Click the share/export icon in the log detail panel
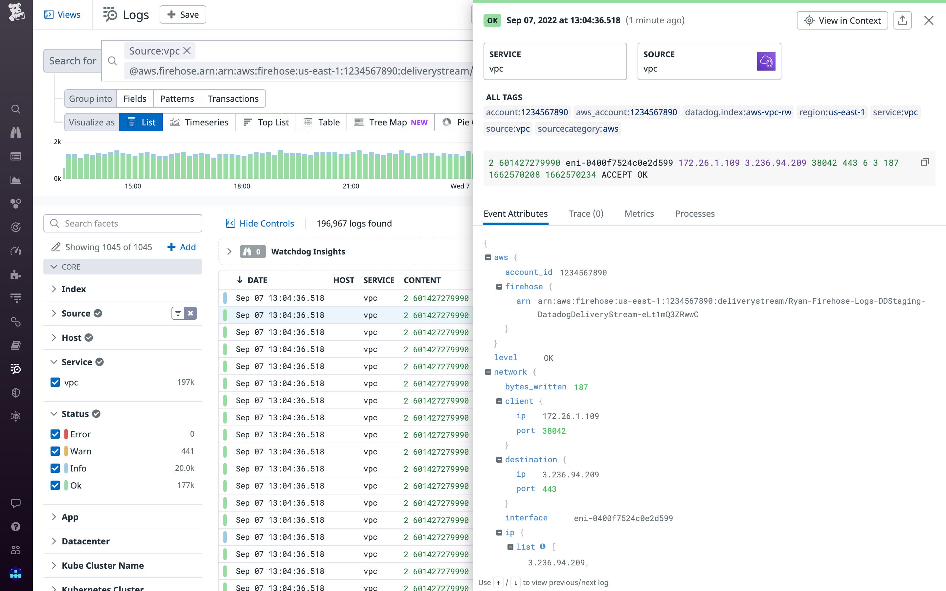 click(x=903, y=20)
